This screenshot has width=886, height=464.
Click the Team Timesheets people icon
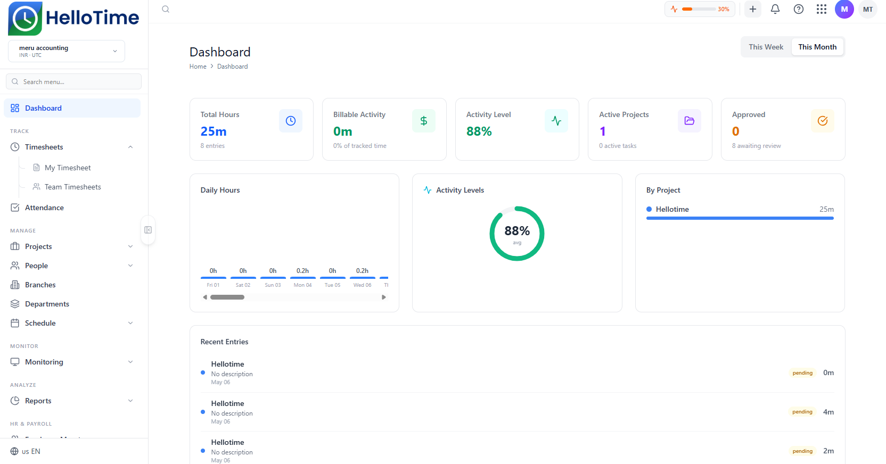coord(36,187)
